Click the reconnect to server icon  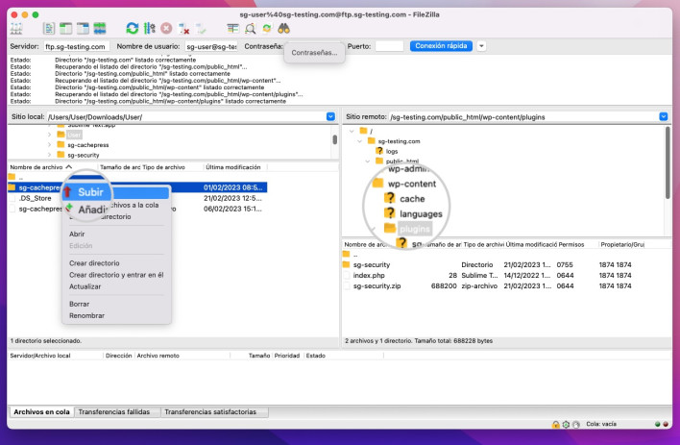[x=201, y=29]
